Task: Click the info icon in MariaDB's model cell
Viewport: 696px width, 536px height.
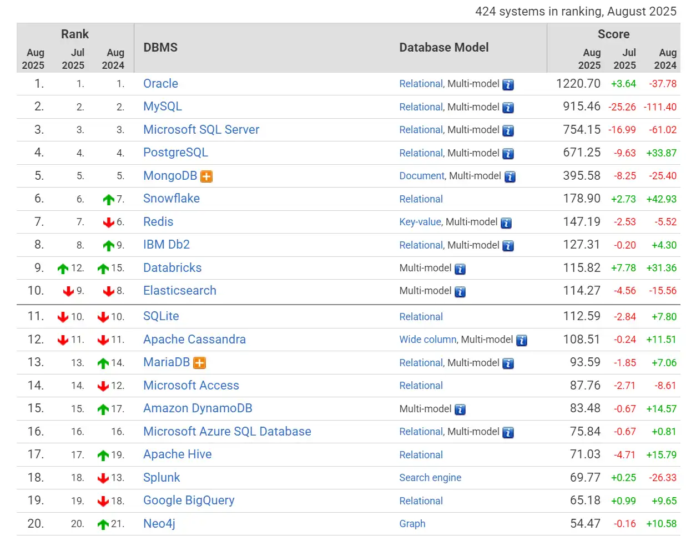Action: 508,363
